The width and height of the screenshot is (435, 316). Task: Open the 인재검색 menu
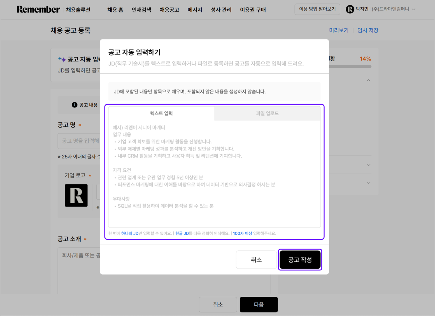(x=141, y=10)
